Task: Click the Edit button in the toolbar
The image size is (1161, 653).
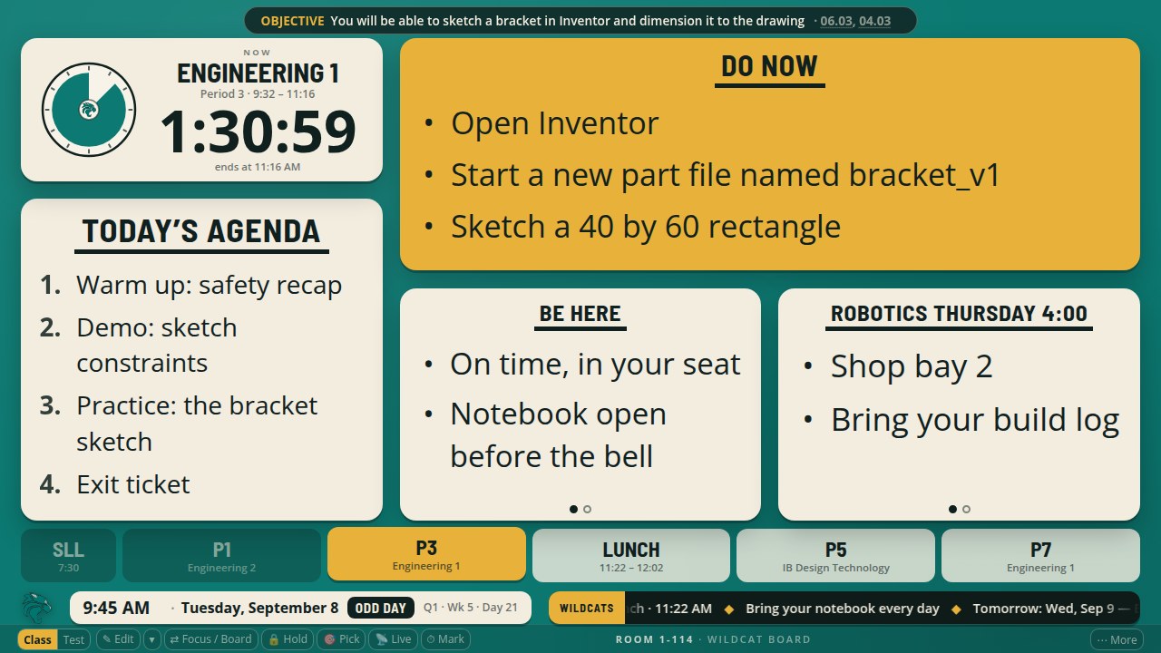Action: click(x=118, y=639)
